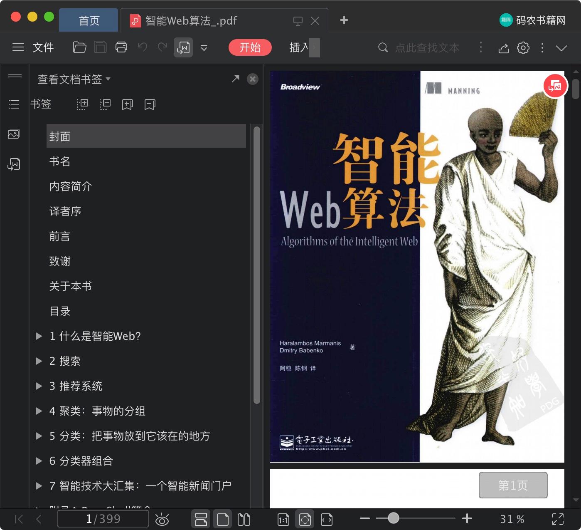The width and height of the screenshot is (581, 530).
Task: Click the remove bookmark icon
Action: click(x=150, y=104)
